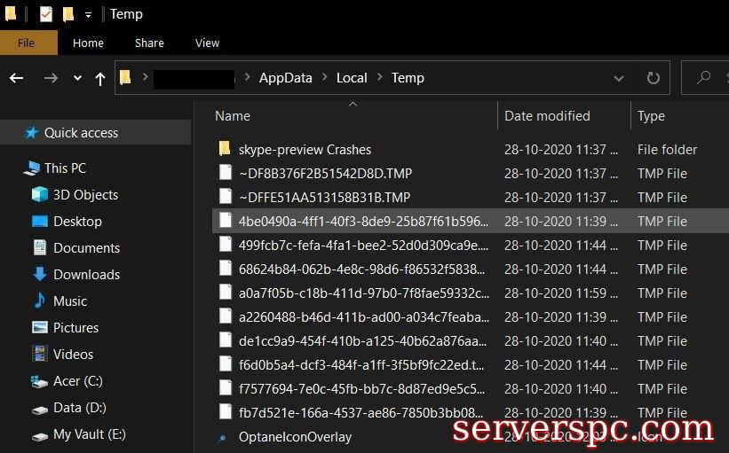Image resolution: width=729 pixels, height=453 pixels.
Task: Select the Acer (C:) drive
Action: click(x=78, y=380)
